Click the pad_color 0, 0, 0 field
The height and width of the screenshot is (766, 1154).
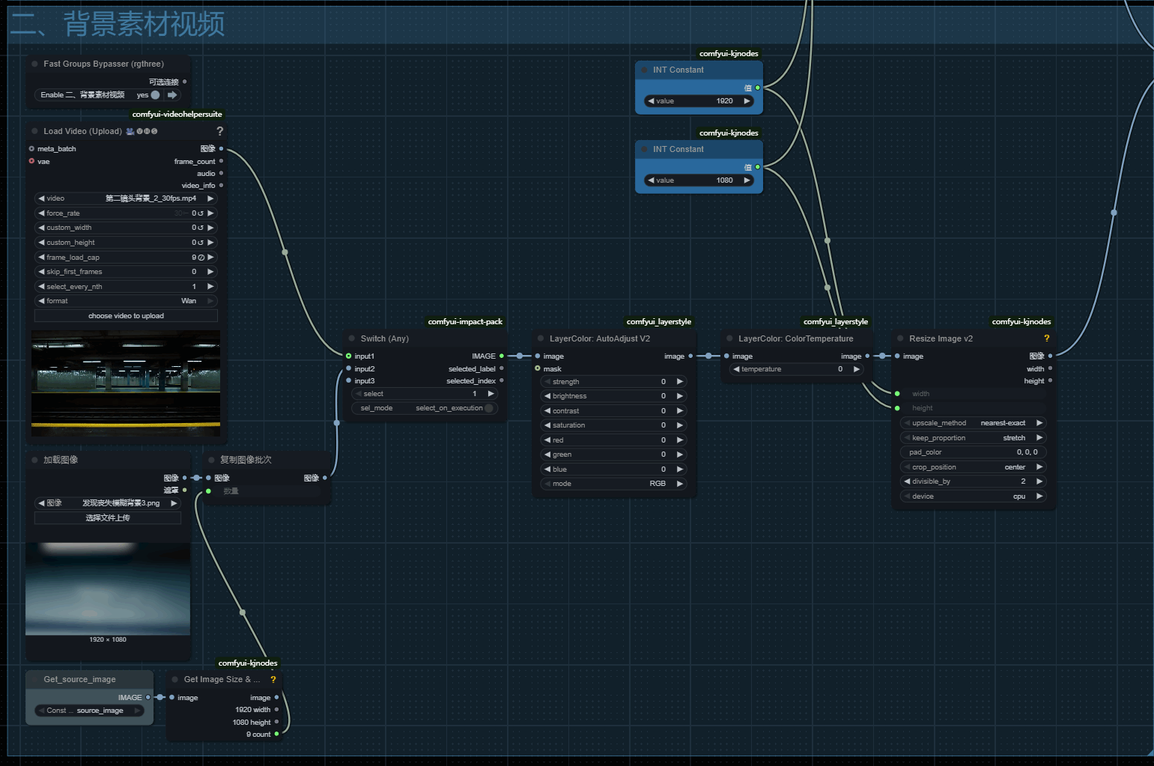[x=973, y=452]
